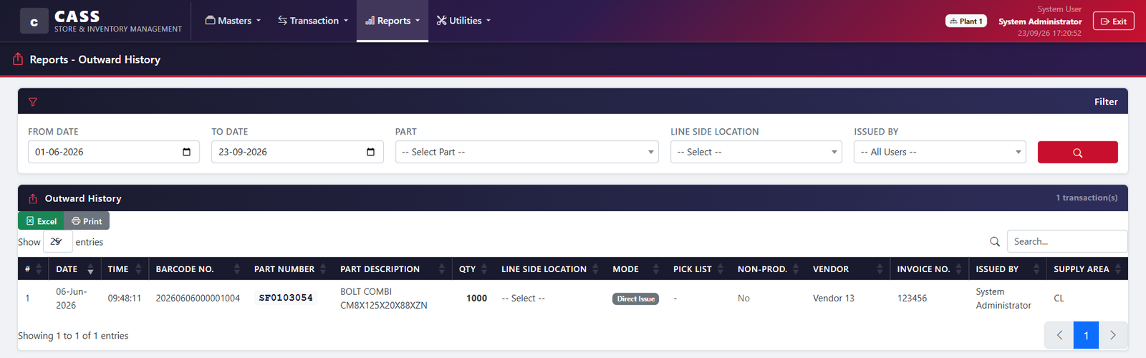Export the table to Excel
Image resolution: width=1146 pixels, height=358 pixels.
41,221
